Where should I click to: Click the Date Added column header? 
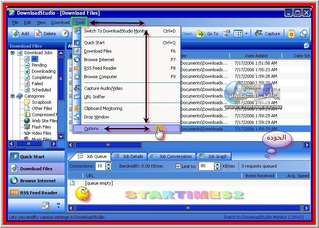pos(256,56)
